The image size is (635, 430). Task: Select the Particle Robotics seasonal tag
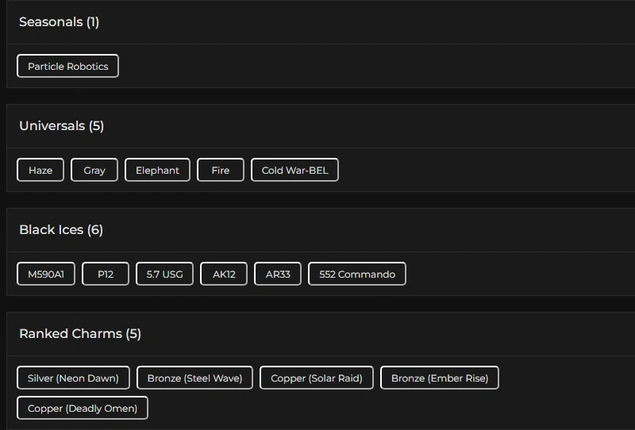pyautogui.click(x=67, y=66)
